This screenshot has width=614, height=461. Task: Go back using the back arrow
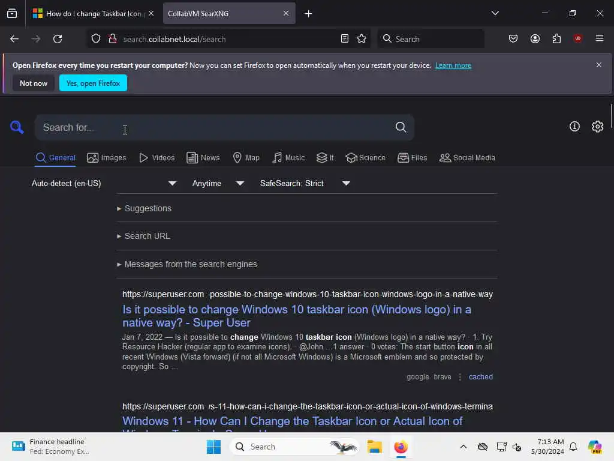14,39
